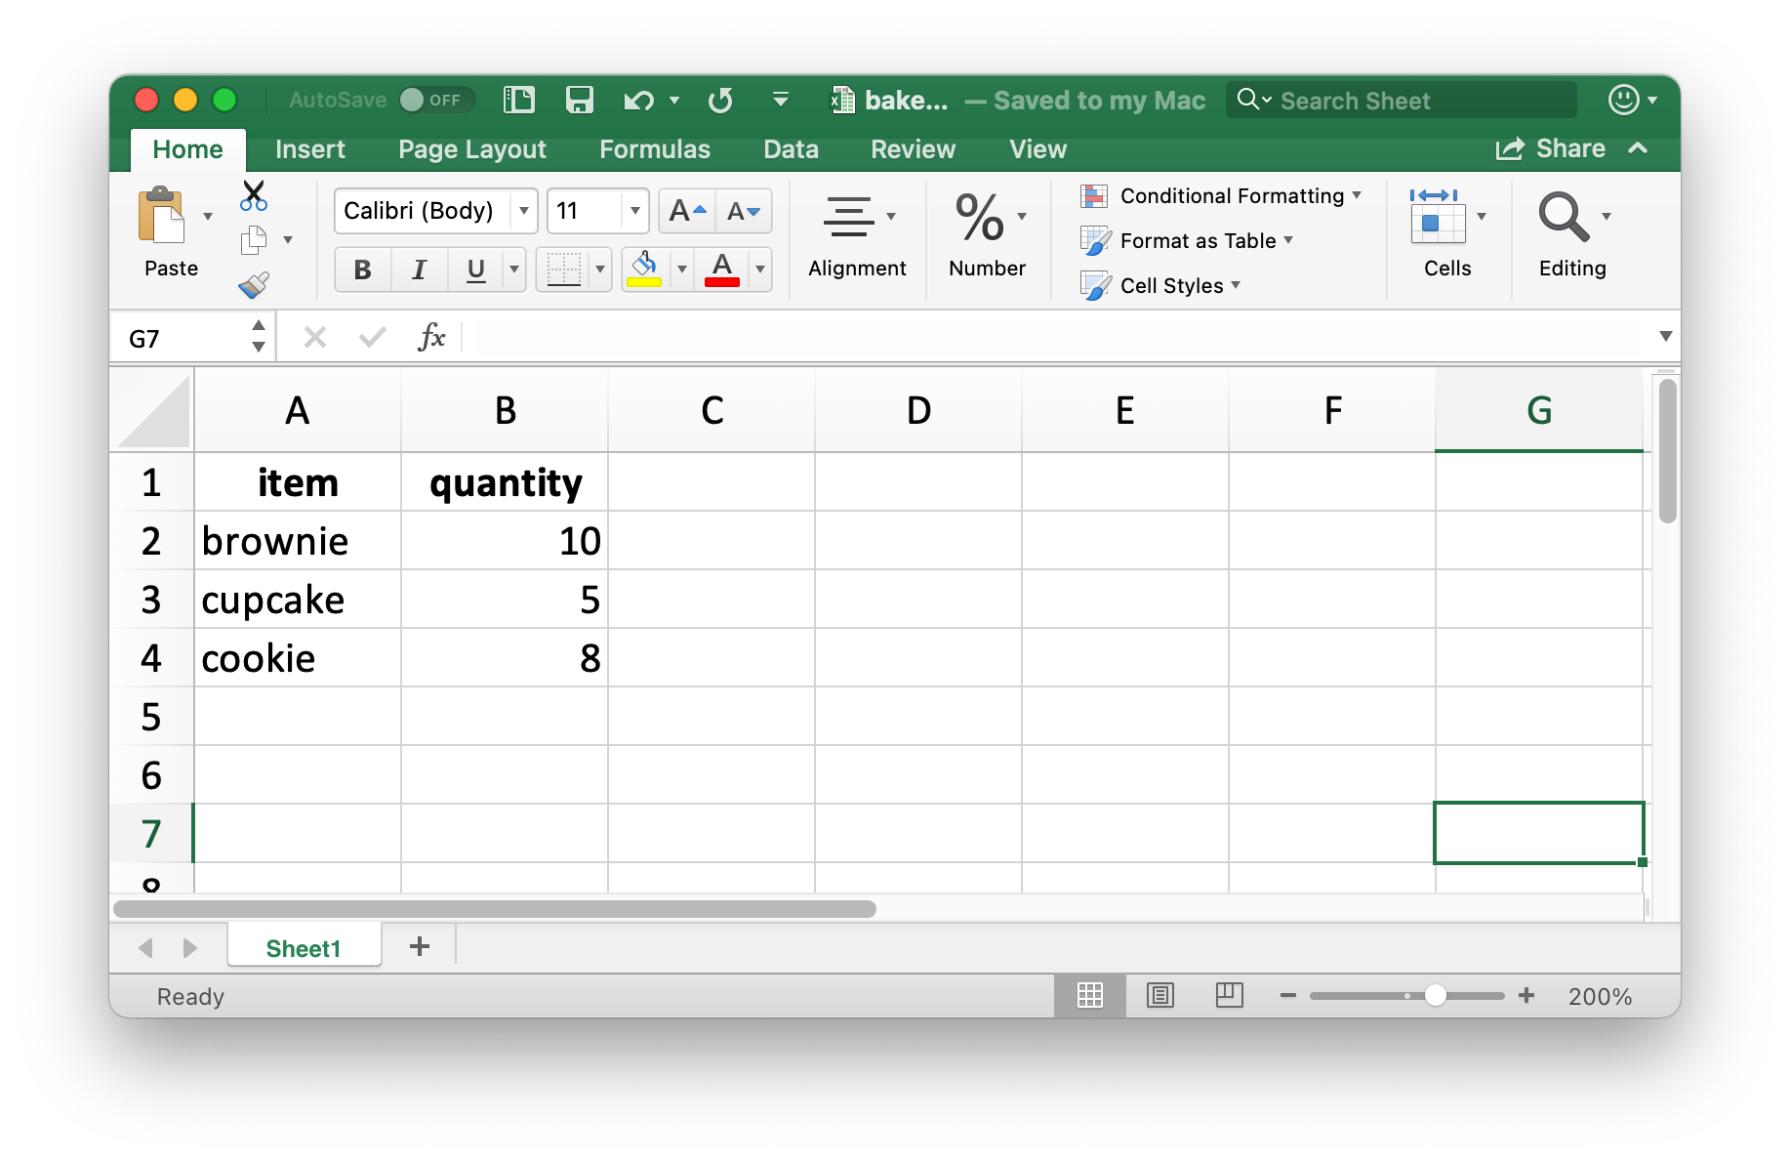
Task: Click the Save icon in the toolbar
Action: [581, 100]
